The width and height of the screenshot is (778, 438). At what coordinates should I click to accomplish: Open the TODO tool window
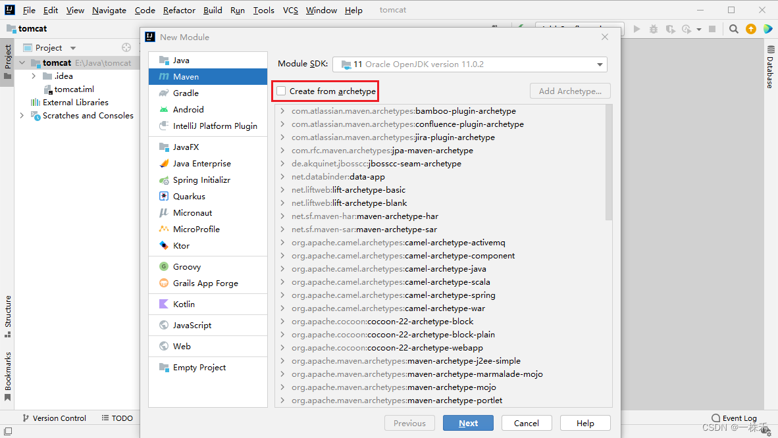coord(117,418)
